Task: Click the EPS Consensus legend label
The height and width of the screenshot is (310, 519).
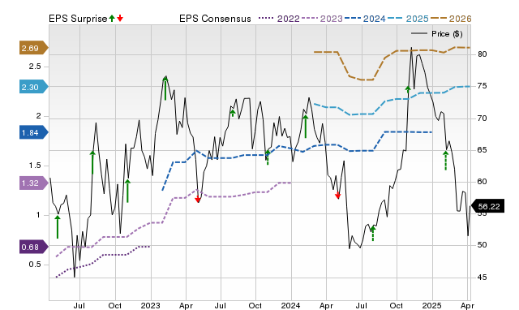Action: [215, 19]
